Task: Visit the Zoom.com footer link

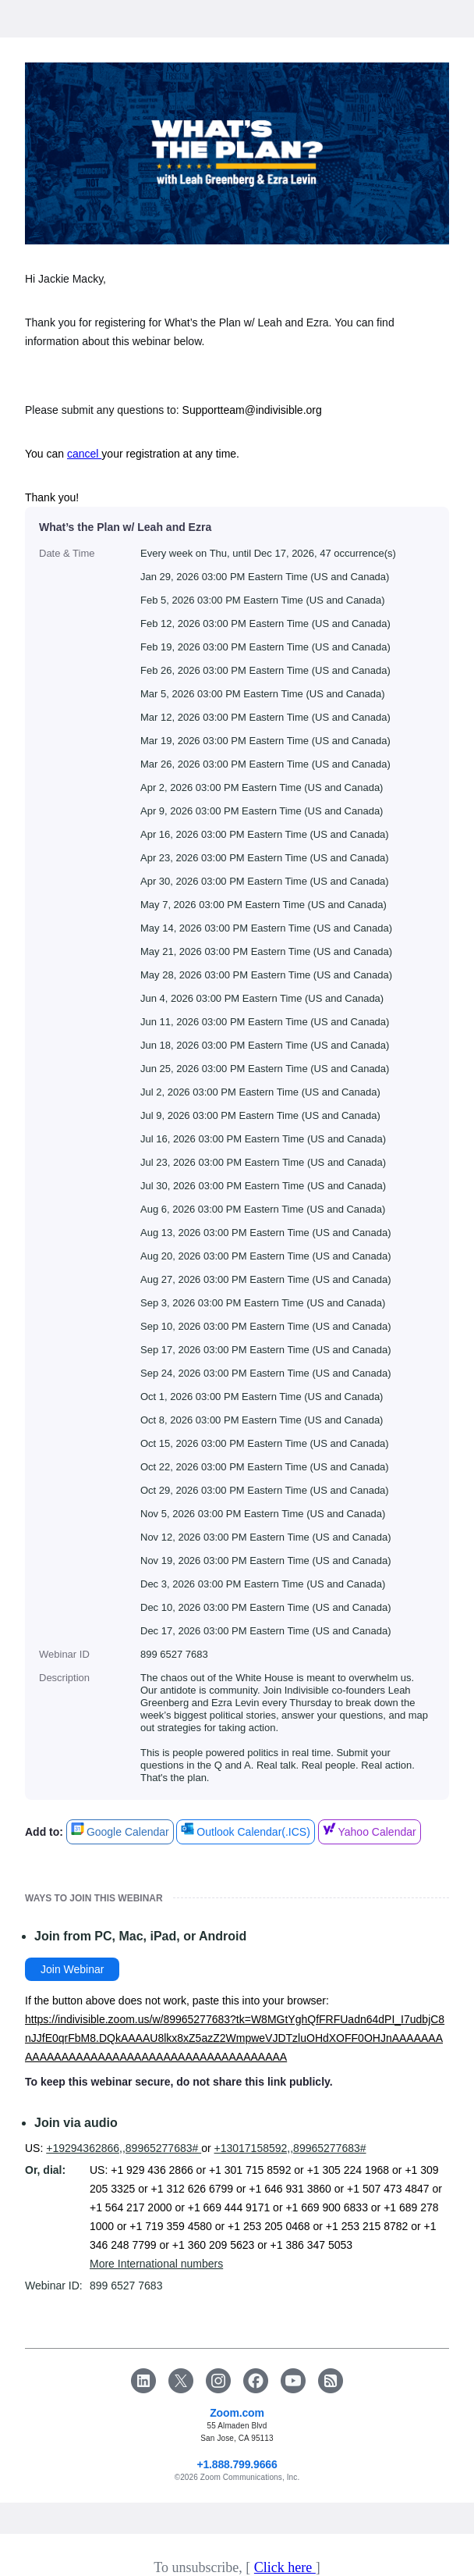Action: 236,2412
